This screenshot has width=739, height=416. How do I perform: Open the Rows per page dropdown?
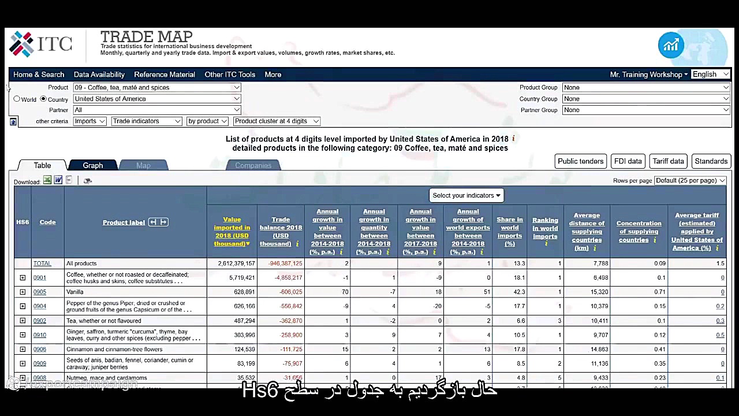pos(690,180)
